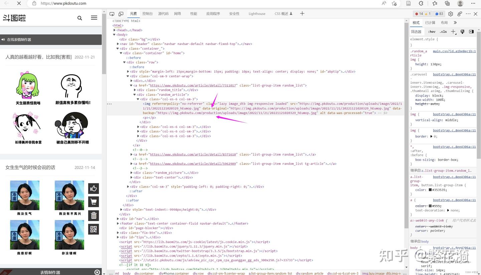The width and height of the screenshot is (481, 275).
Task: Switch to the 已计算 styles tab
Action: pyautogui.click(x=430, y=23)
